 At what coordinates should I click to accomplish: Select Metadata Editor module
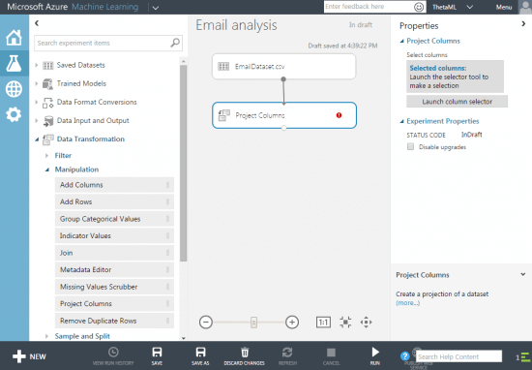click(114, 270)
